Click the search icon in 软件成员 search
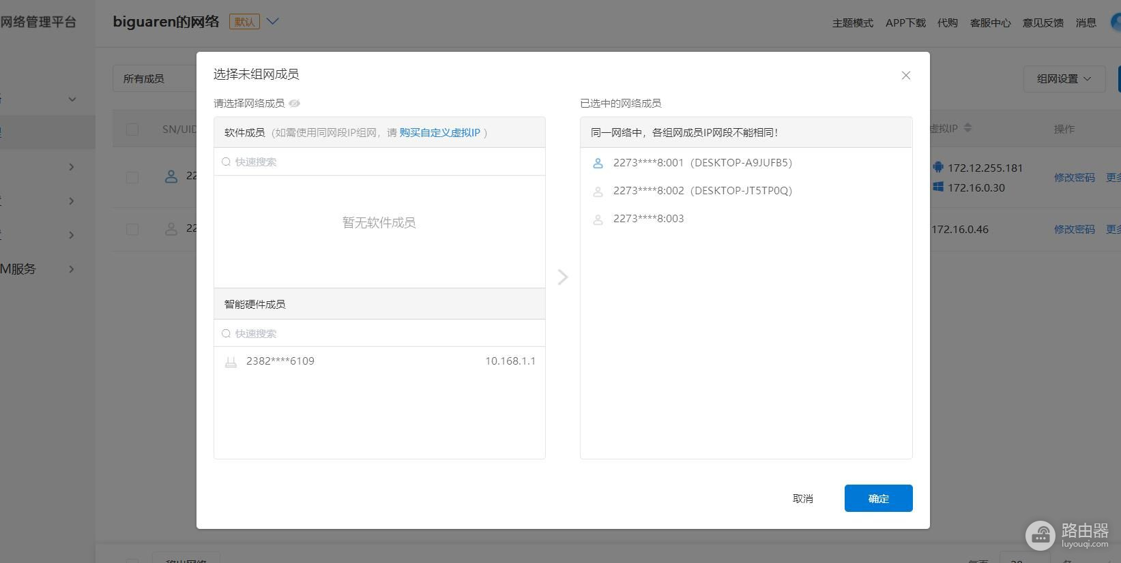The height and width of the screenshot is (563, 1121). coord(226,162)
